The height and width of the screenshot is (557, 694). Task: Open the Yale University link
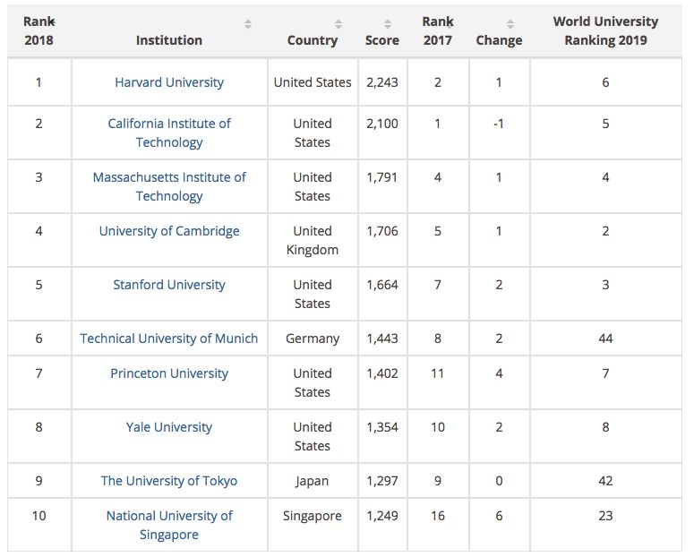pos(169,427)
